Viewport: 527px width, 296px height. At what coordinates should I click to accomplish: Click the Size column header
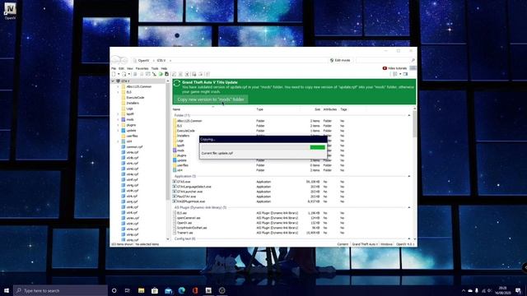[317, 109]
